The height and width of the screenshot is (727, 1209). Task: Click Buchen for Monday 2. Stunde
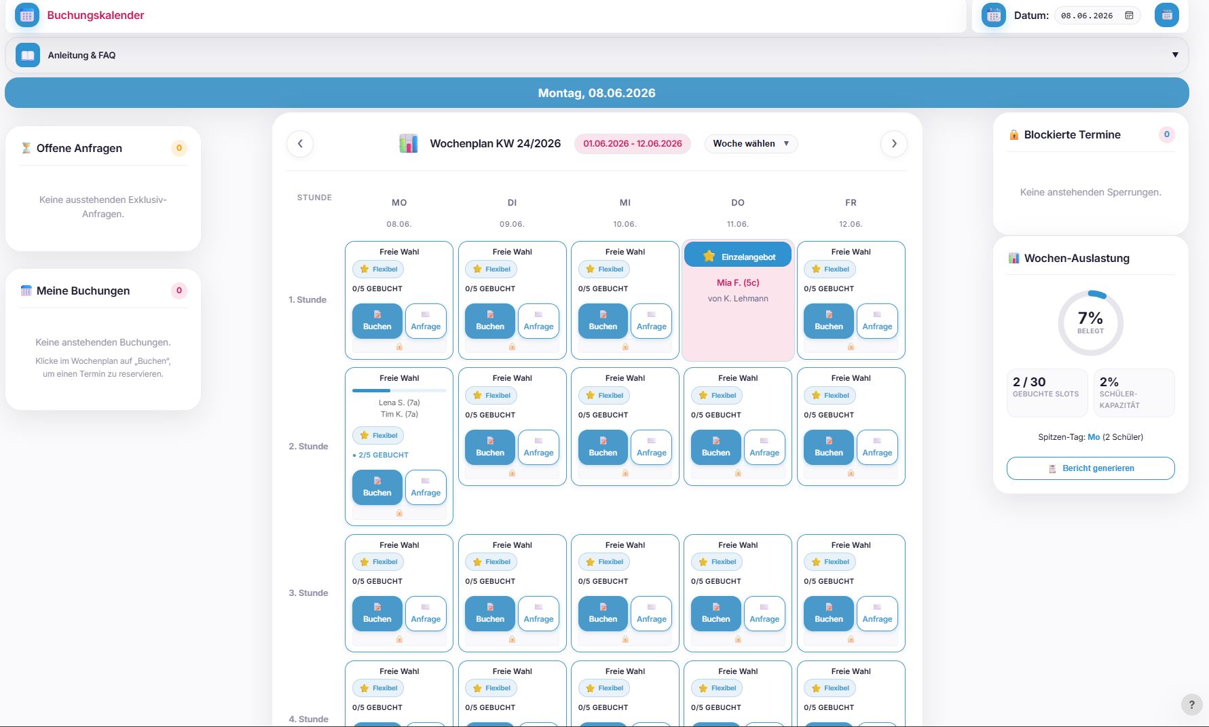point(377,487)
